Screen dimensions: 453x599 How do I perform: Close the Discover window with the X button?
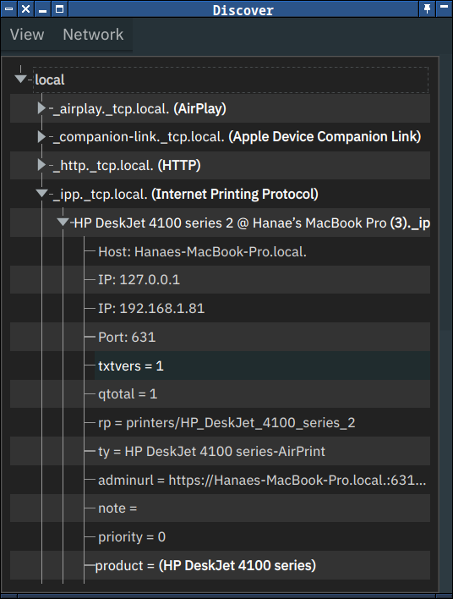point(25,8)
